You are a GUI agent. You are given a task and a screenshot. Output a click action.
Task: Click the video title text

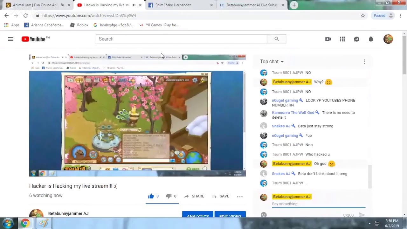[73, 186]
